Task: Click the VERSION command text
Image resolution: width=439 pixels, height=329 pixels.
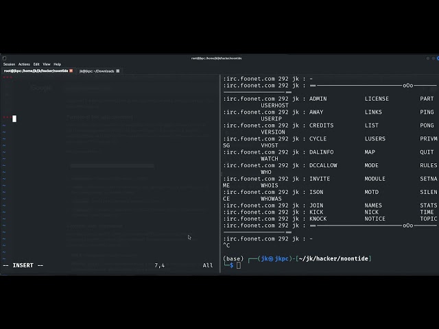Action: [273, 132]
